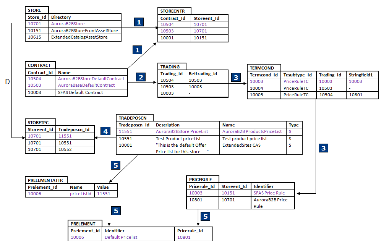Select the TERMCOND table header
The height and width of the screenshot is (251, 389).
click(264, 67)
